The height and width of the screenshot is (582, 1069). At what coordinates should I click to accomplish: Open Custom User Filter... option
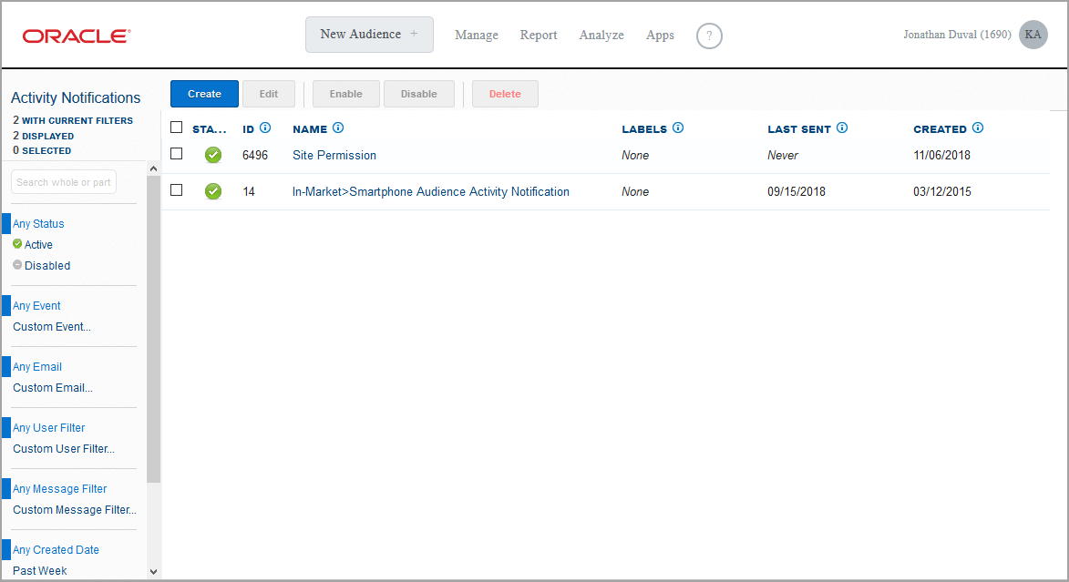(64, 448)
